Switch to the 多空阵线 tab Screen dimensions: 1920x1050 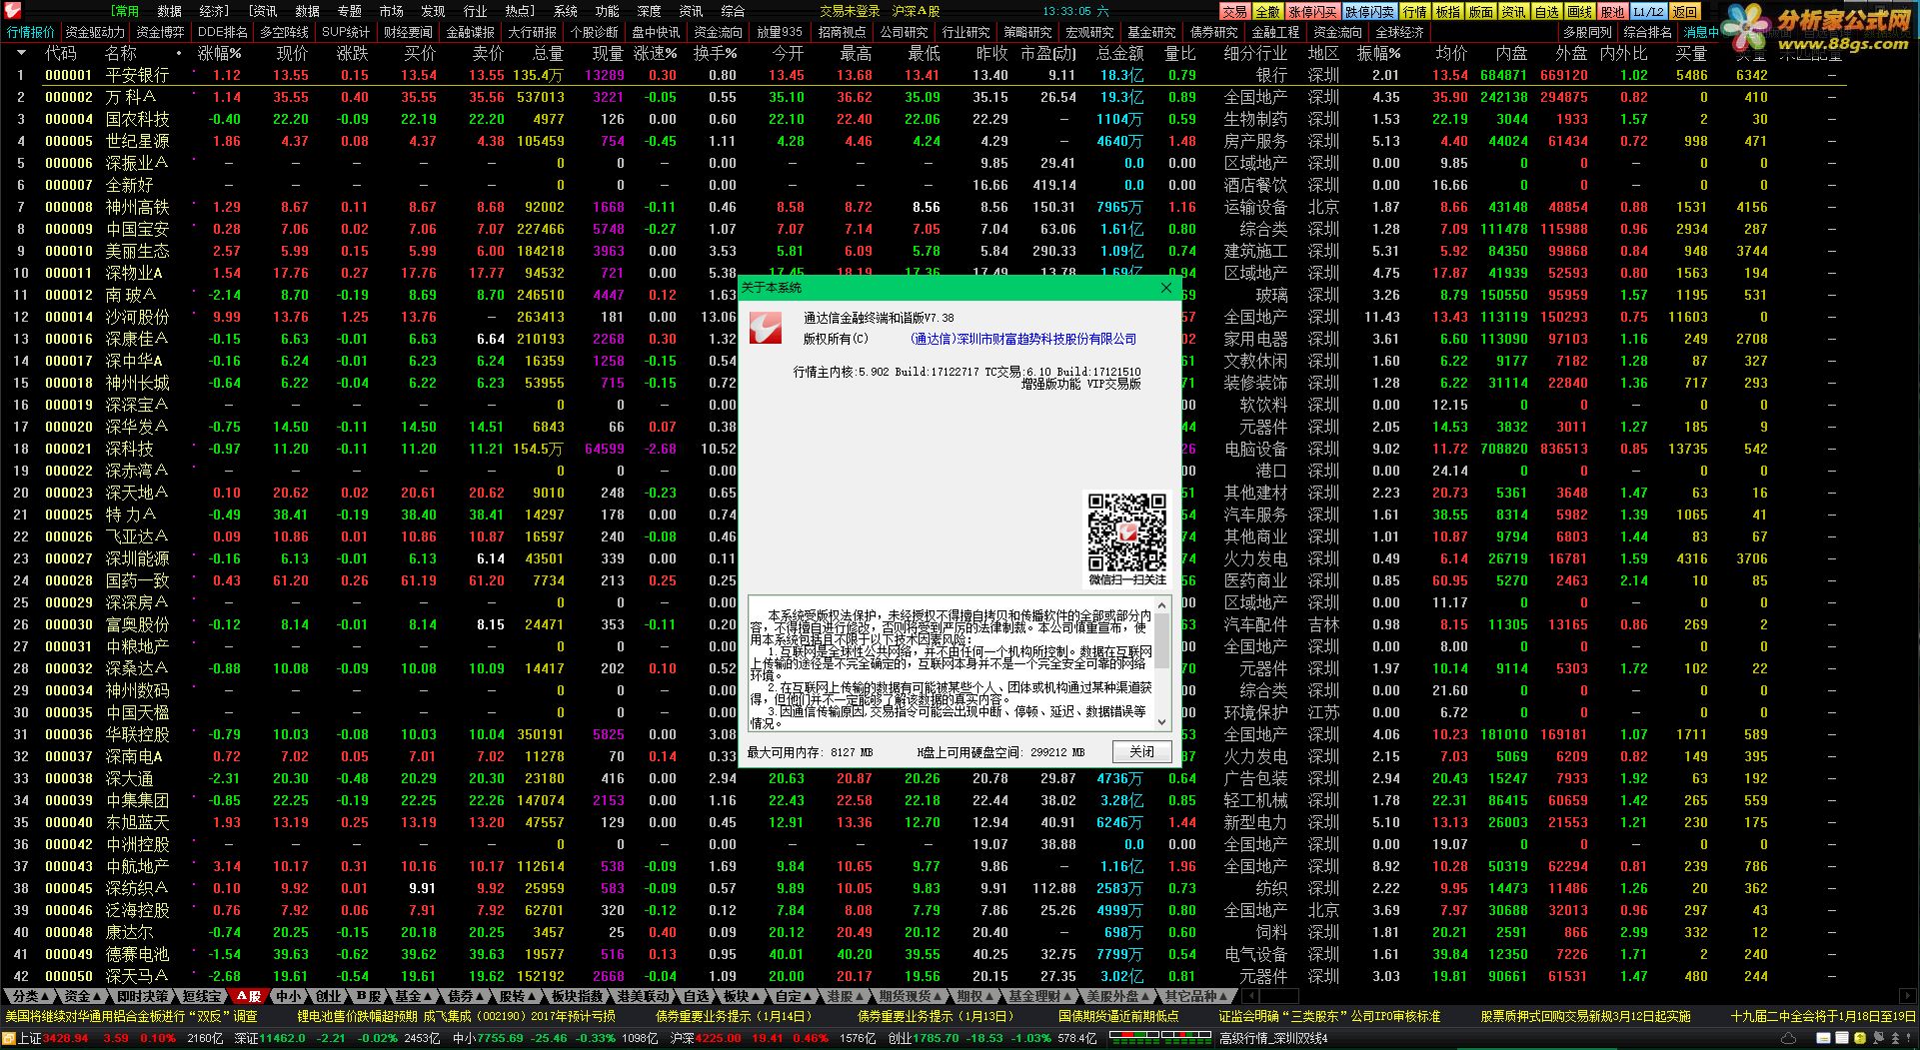point(284,32)
